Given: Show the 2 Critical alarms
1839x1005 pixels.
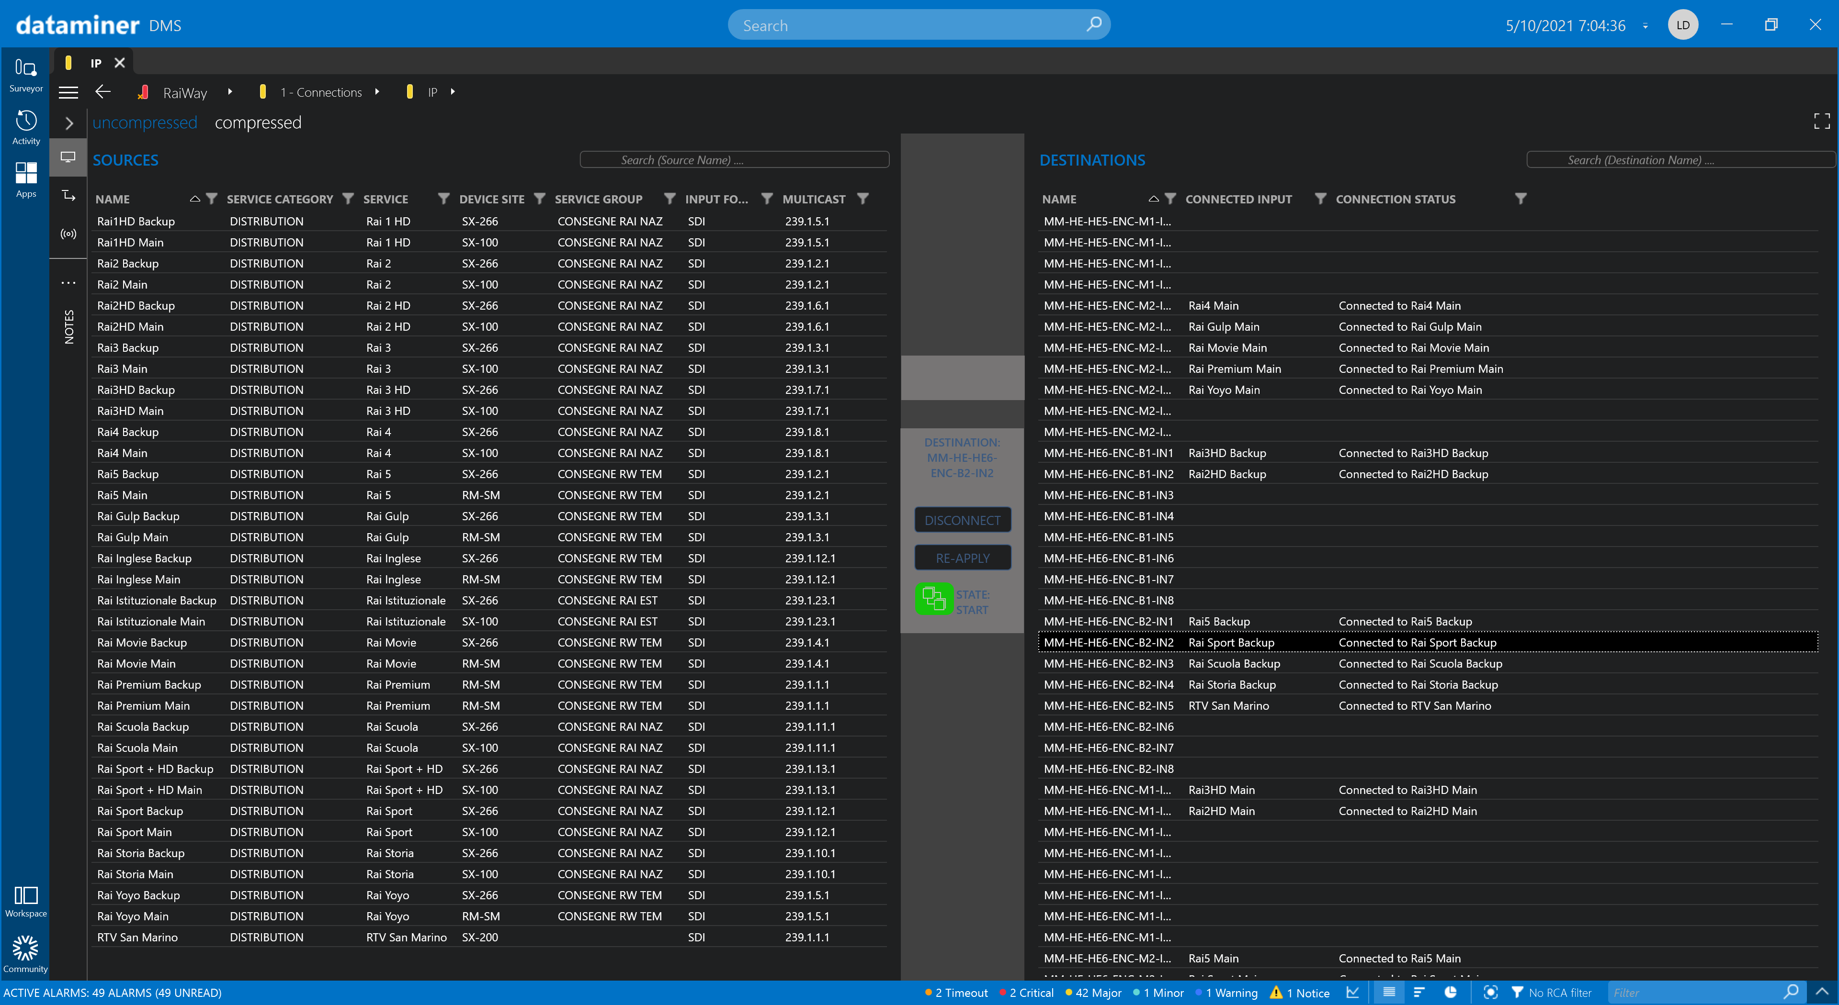Looking at the screenshot, I should pos(1026,992).
